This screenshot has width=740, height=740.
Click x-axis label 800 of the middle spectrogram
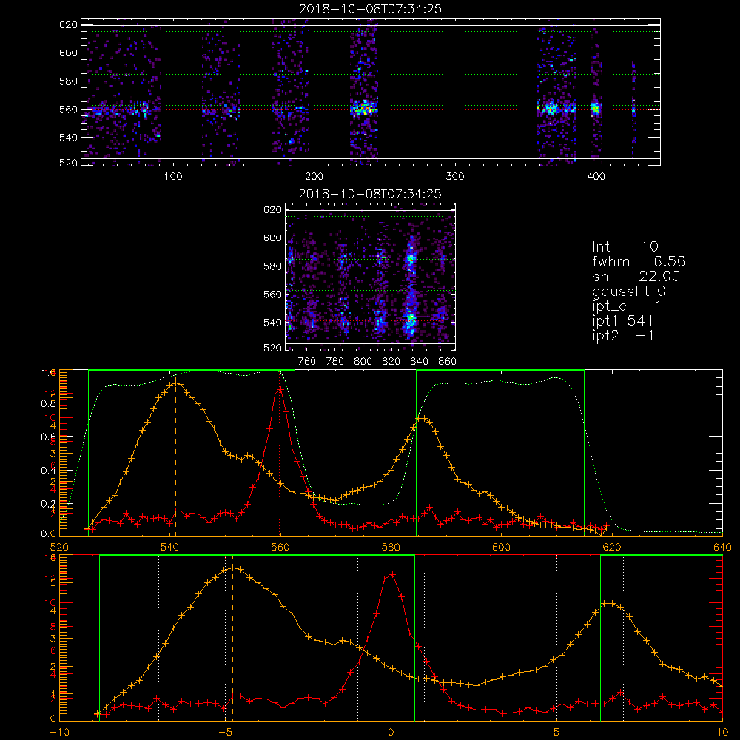(363, 362)
